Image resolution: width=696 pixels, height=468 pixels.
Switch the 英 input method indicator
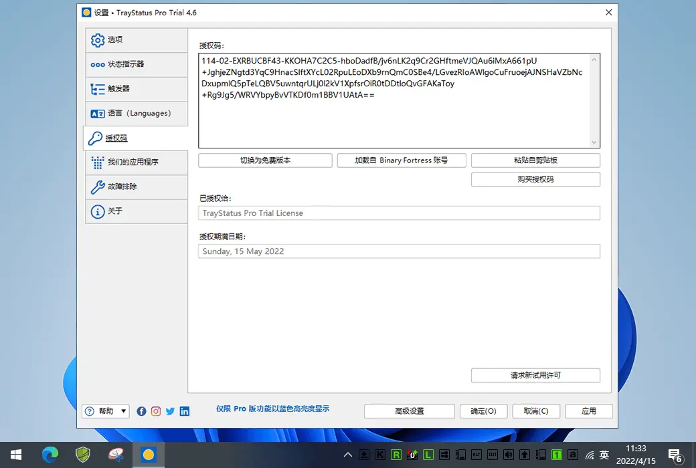(x=604, y=455)
